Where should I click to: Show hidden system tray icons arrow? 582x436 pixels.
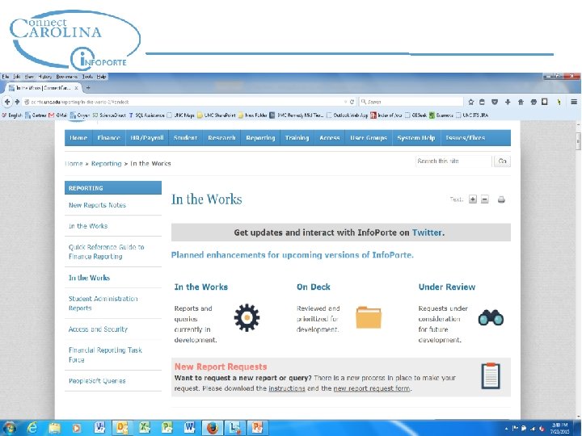pyautogui.click(x=506, y=428)
